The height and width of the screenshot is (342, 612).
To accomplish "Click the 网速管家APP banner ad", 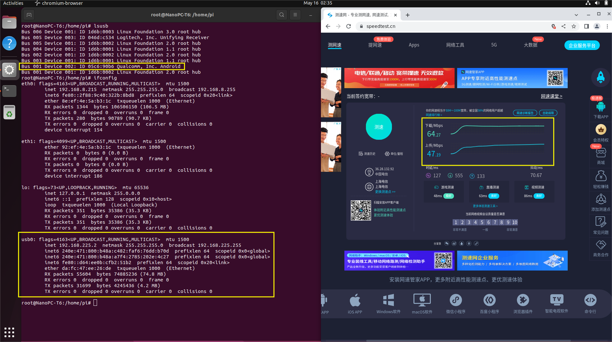I will point(512,78).
